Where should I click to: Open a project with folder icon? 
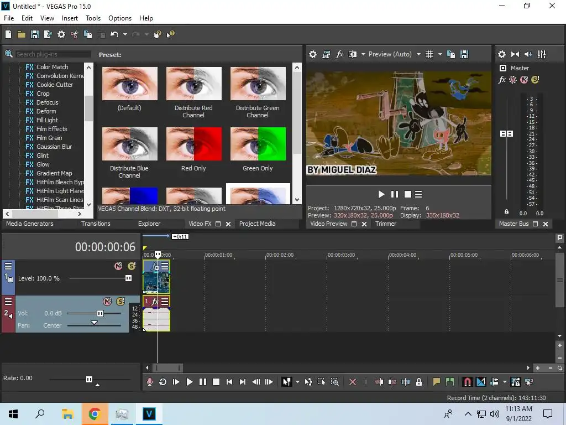[x=22, y=34]
